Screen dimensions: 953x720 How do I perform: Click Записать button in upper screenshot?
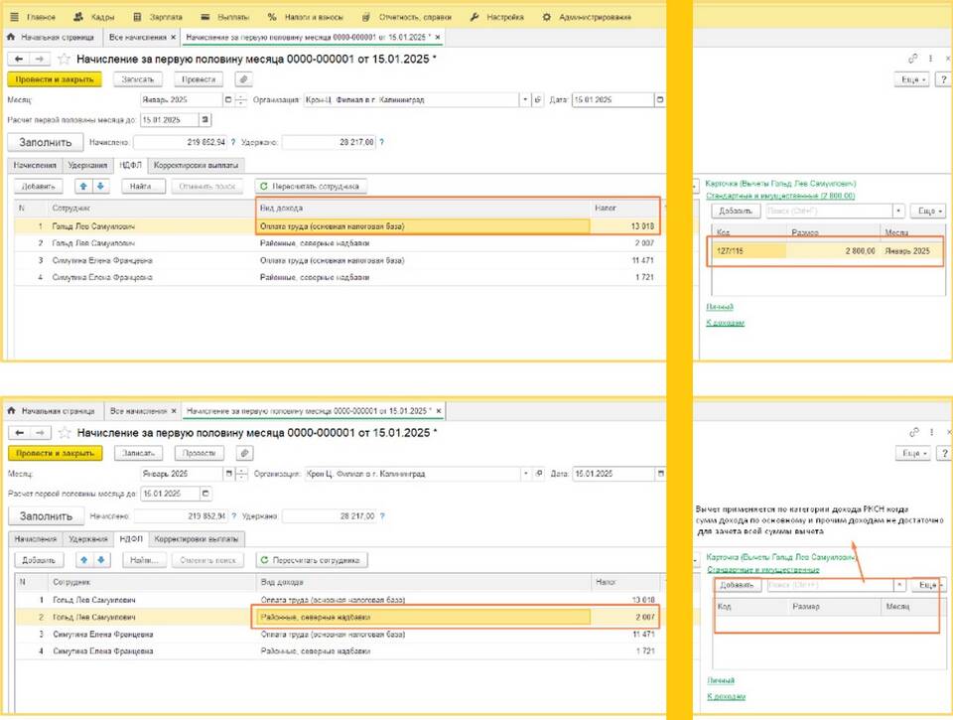tap(138, 79)
